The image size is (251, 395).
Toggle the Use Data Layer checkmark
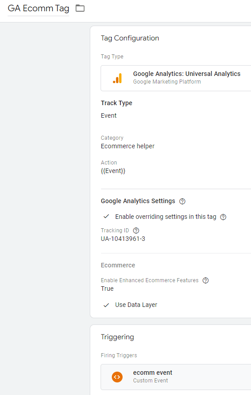pos(106,305)
